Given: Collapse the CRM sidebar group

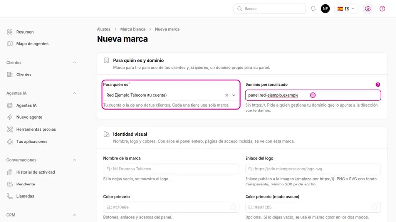Looking at the screenshot, I should [75, 215].
